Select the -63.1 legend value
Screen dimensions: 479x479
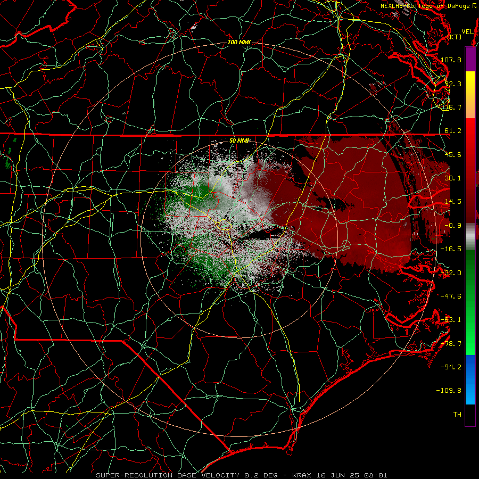pos(451,320)
